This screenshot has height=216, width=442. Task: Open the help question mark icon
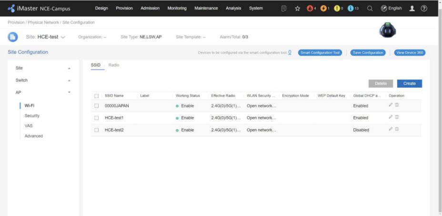click(424, 9)
